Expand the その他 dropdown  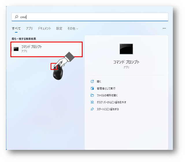(73, 29)
